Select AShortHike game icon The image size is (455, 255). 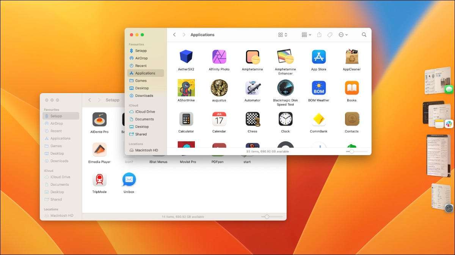point(186,88)
